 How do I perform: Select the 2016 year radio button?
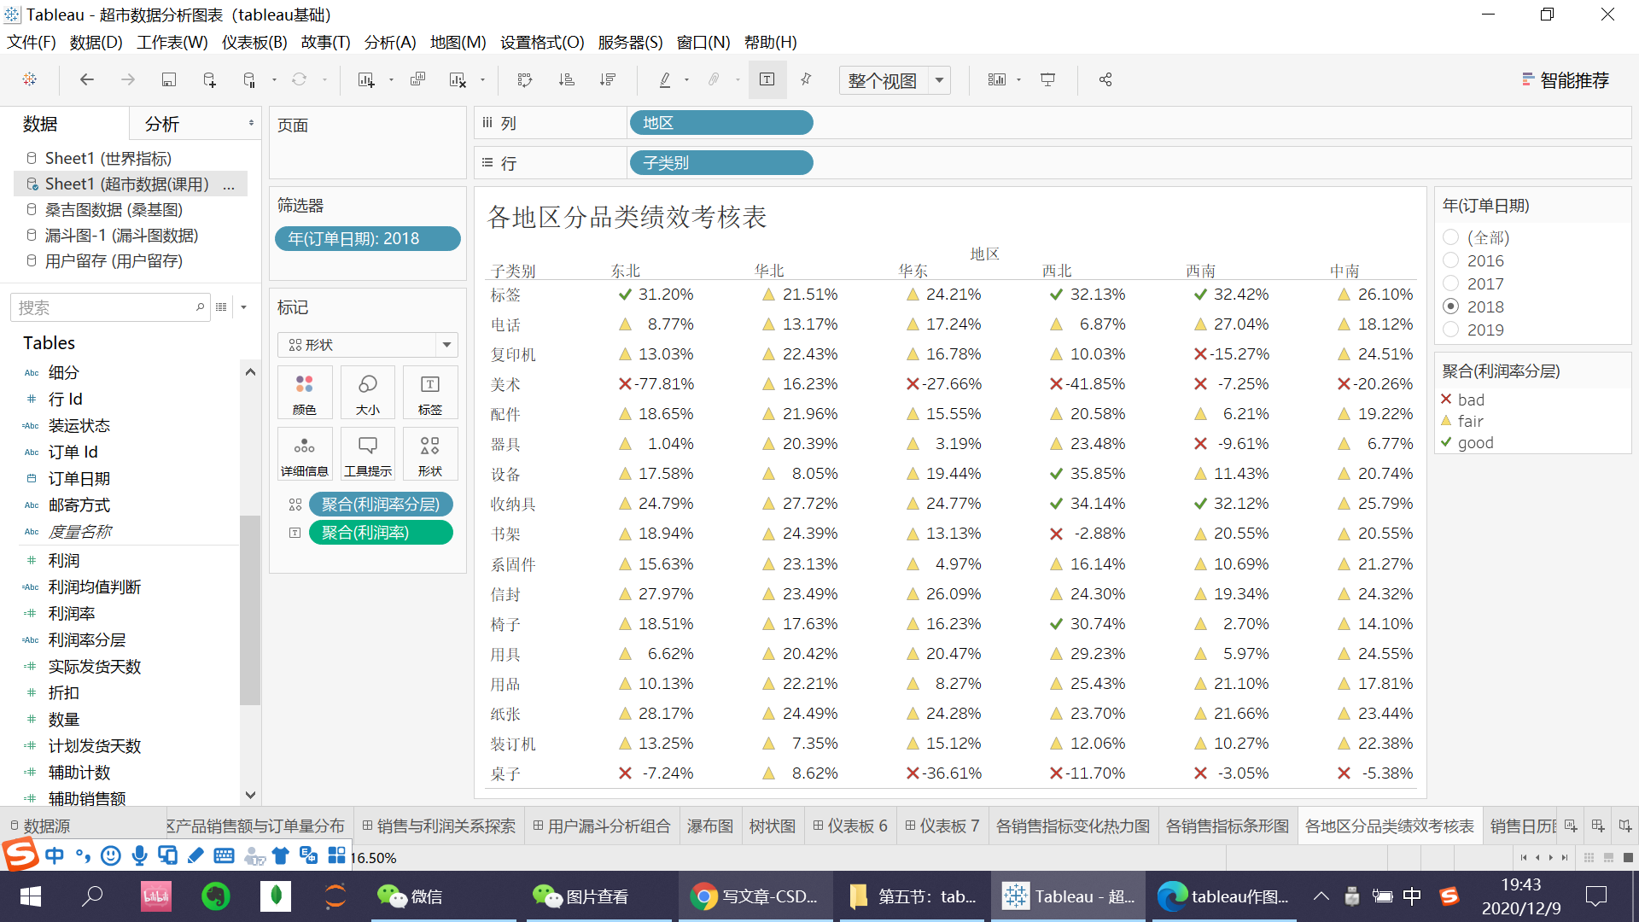point(1450,260)
